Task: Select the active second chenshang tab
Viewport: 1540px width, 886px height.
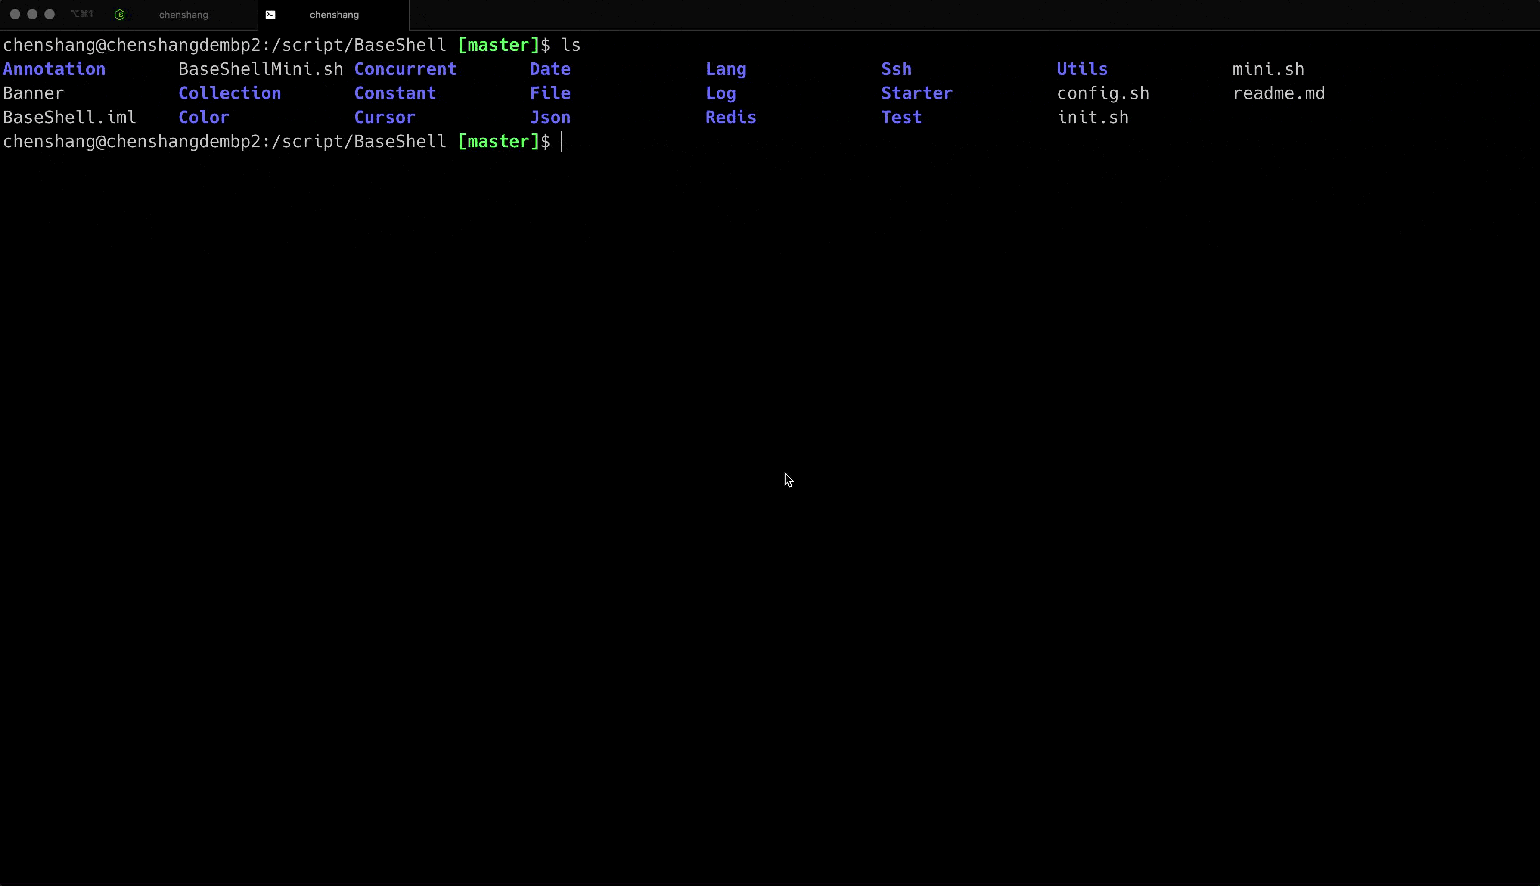Action: click(334, 15)
